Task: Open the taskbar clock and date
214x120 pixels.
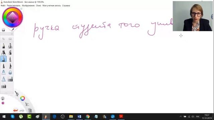Action: 207,117
